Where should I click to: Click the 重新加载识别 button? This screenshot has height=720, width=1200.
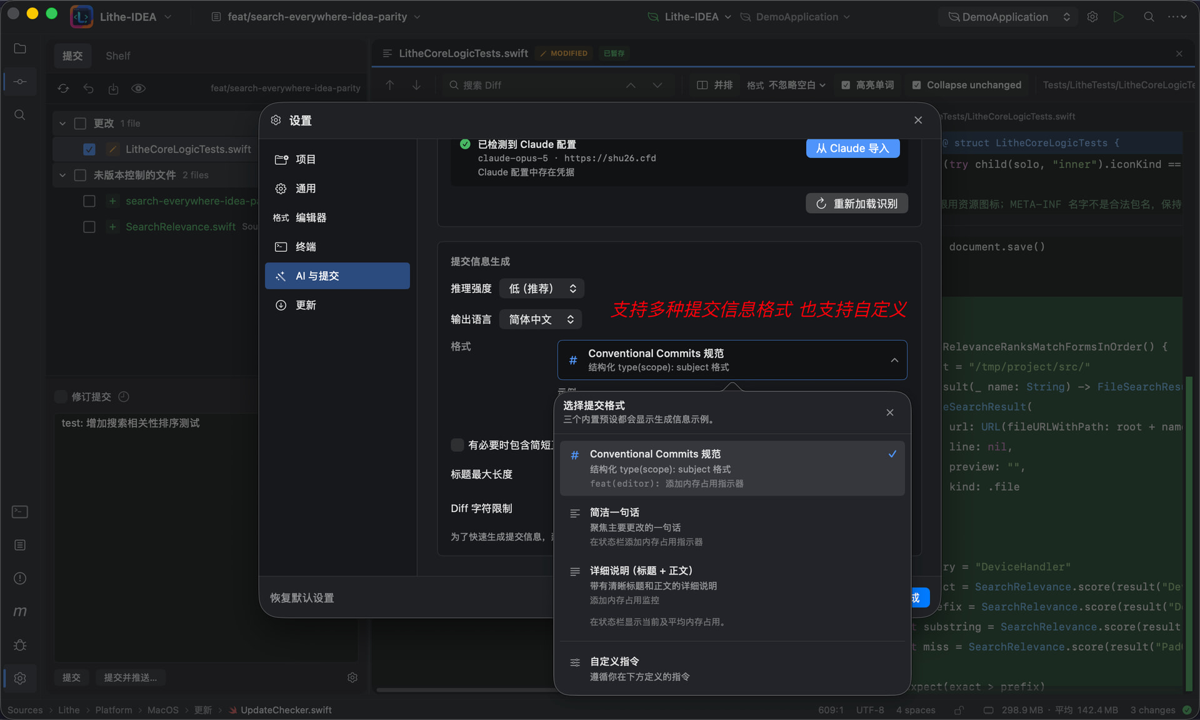pyautogui.click(x=857, y=204)
